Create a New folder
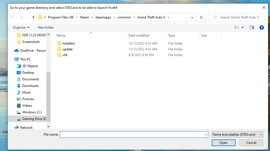Image resolution: width=270 pixels, height=151 pixels. point(46,28)
